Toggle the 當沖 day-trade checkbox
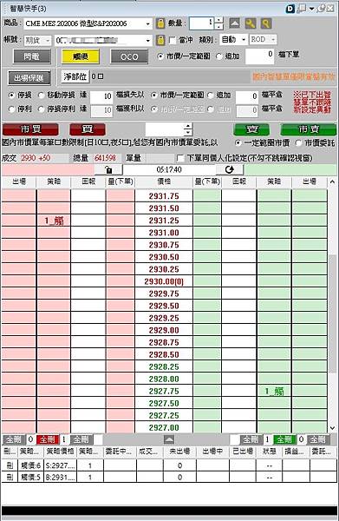The image size is (339, 521). pyautogui.click(x=173, y=40)
